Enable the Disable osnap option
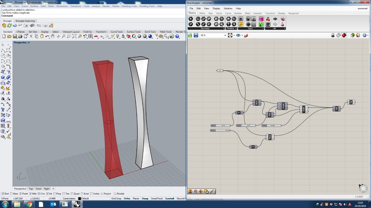371x208 pixels. (115, 194)
